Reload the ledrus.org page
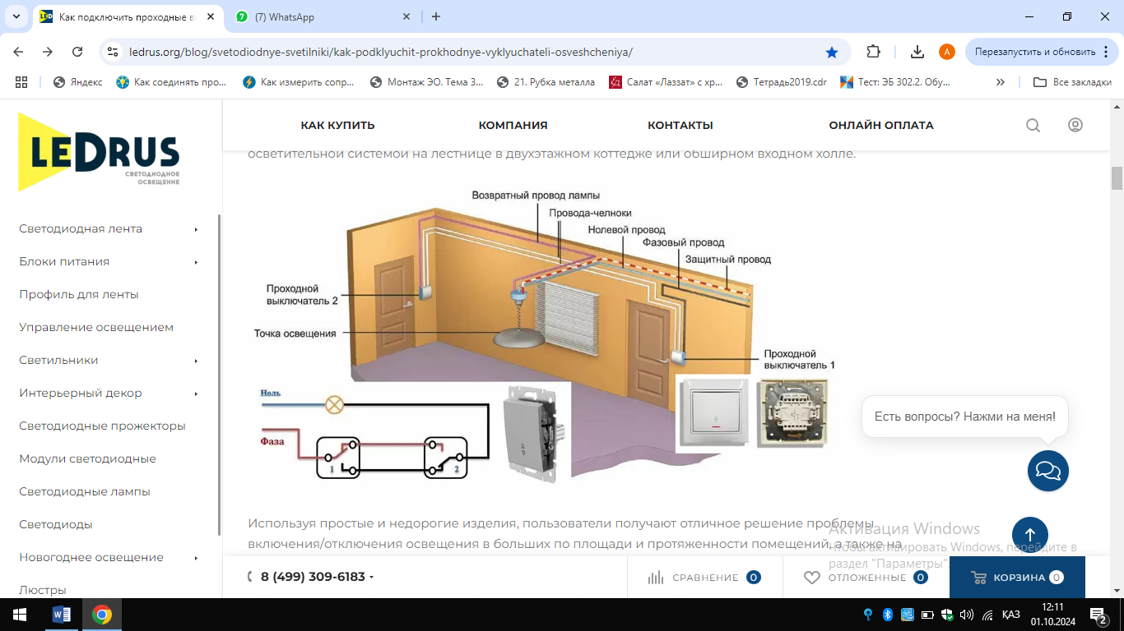The width and height of the screenshot is (1124, 631). coord(77,52)
